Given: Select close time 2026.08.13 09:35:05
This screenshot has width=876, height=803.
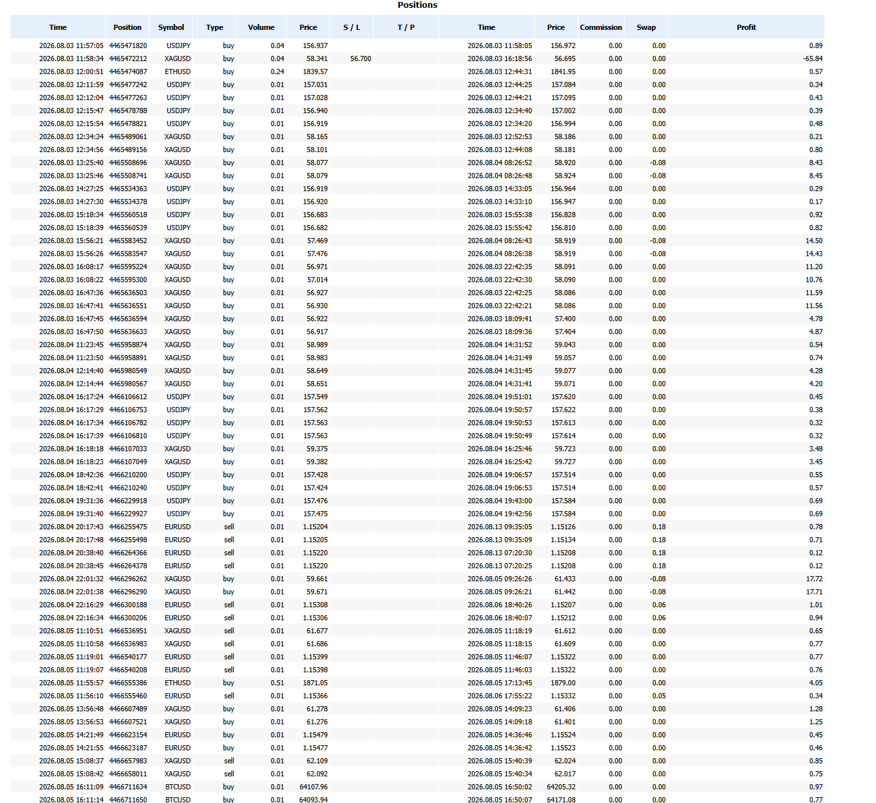Looking at the screenshot, I should 500,527.
